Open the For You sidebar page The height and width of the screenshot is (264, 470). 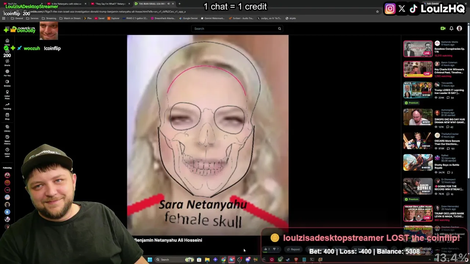tap(7, 73)
